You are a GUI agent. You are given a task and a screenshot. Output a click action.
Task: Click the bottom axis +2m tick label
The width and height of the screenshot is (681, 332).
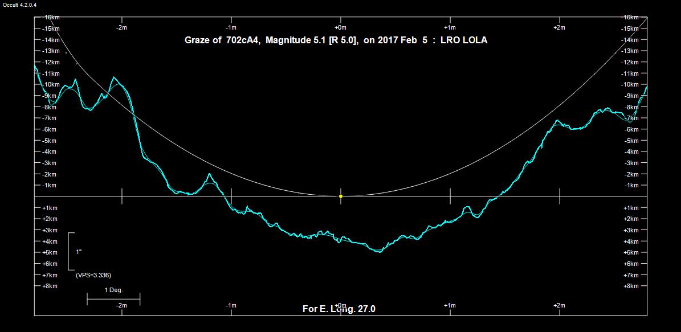click(x=559, y=306)
